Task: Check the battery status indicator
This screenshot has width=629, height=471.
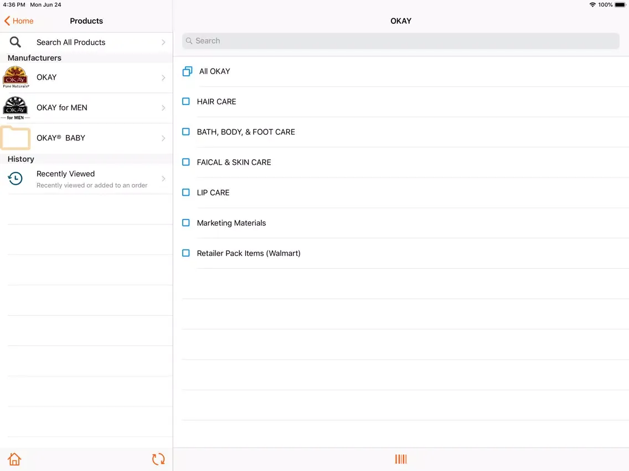Action: point(620,5)
